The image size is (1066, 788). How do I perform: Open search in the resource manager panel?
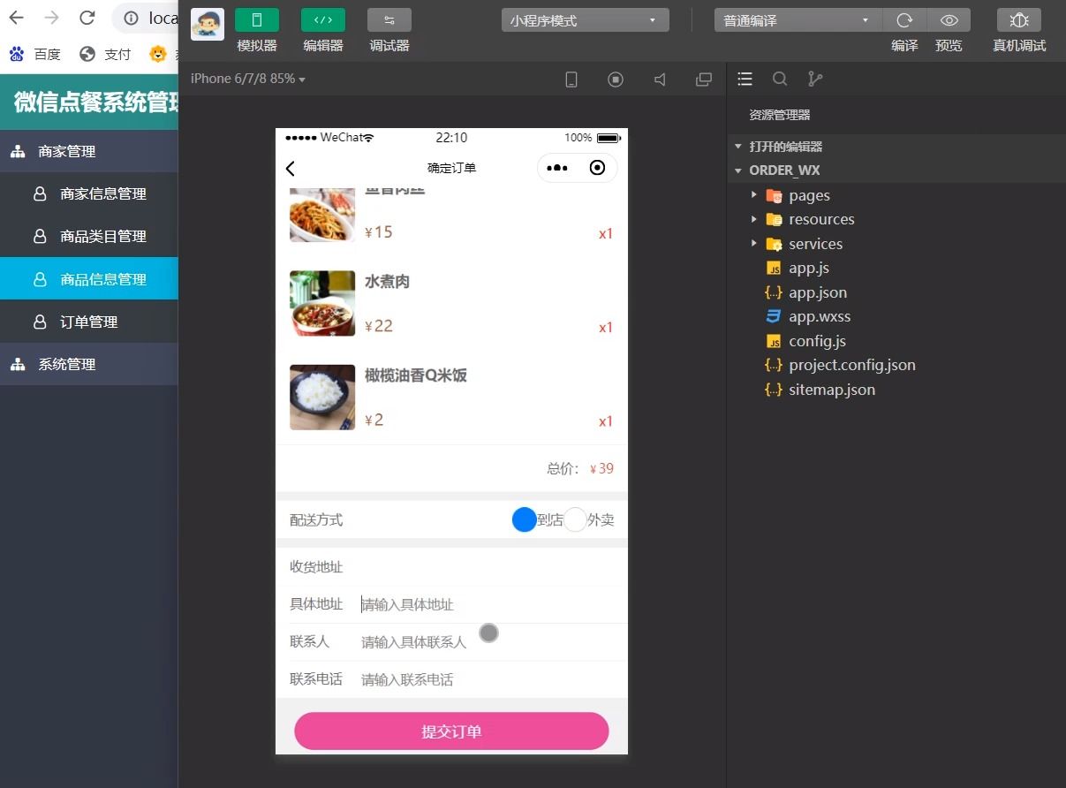pyautogui.click(x=780, y=79)
